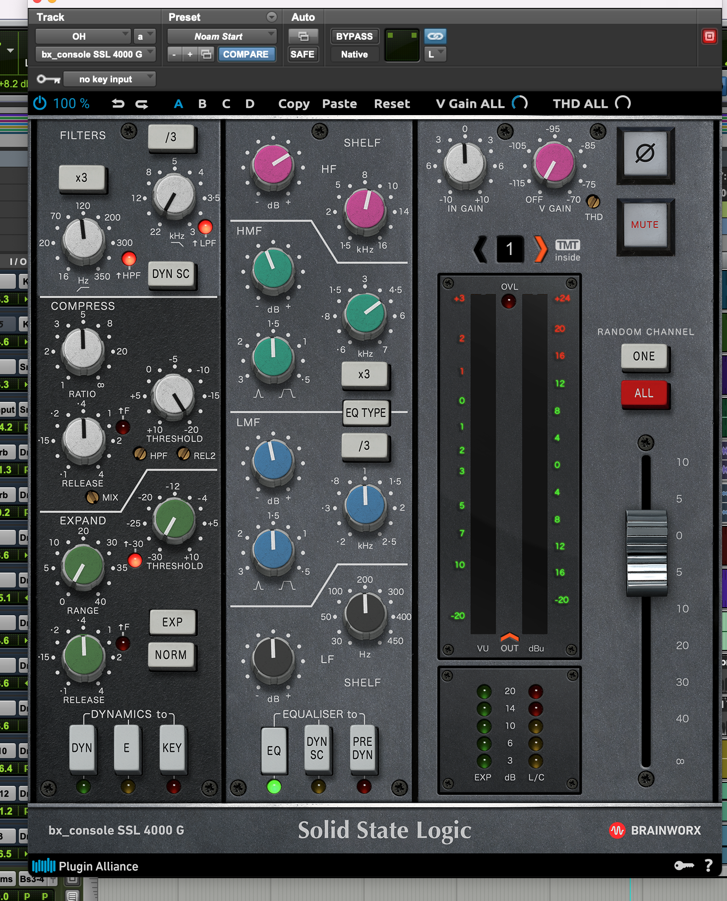The height and width of the screenshot is (901, 727).
Task: Click the Native format button
Action: click(354, 54)
